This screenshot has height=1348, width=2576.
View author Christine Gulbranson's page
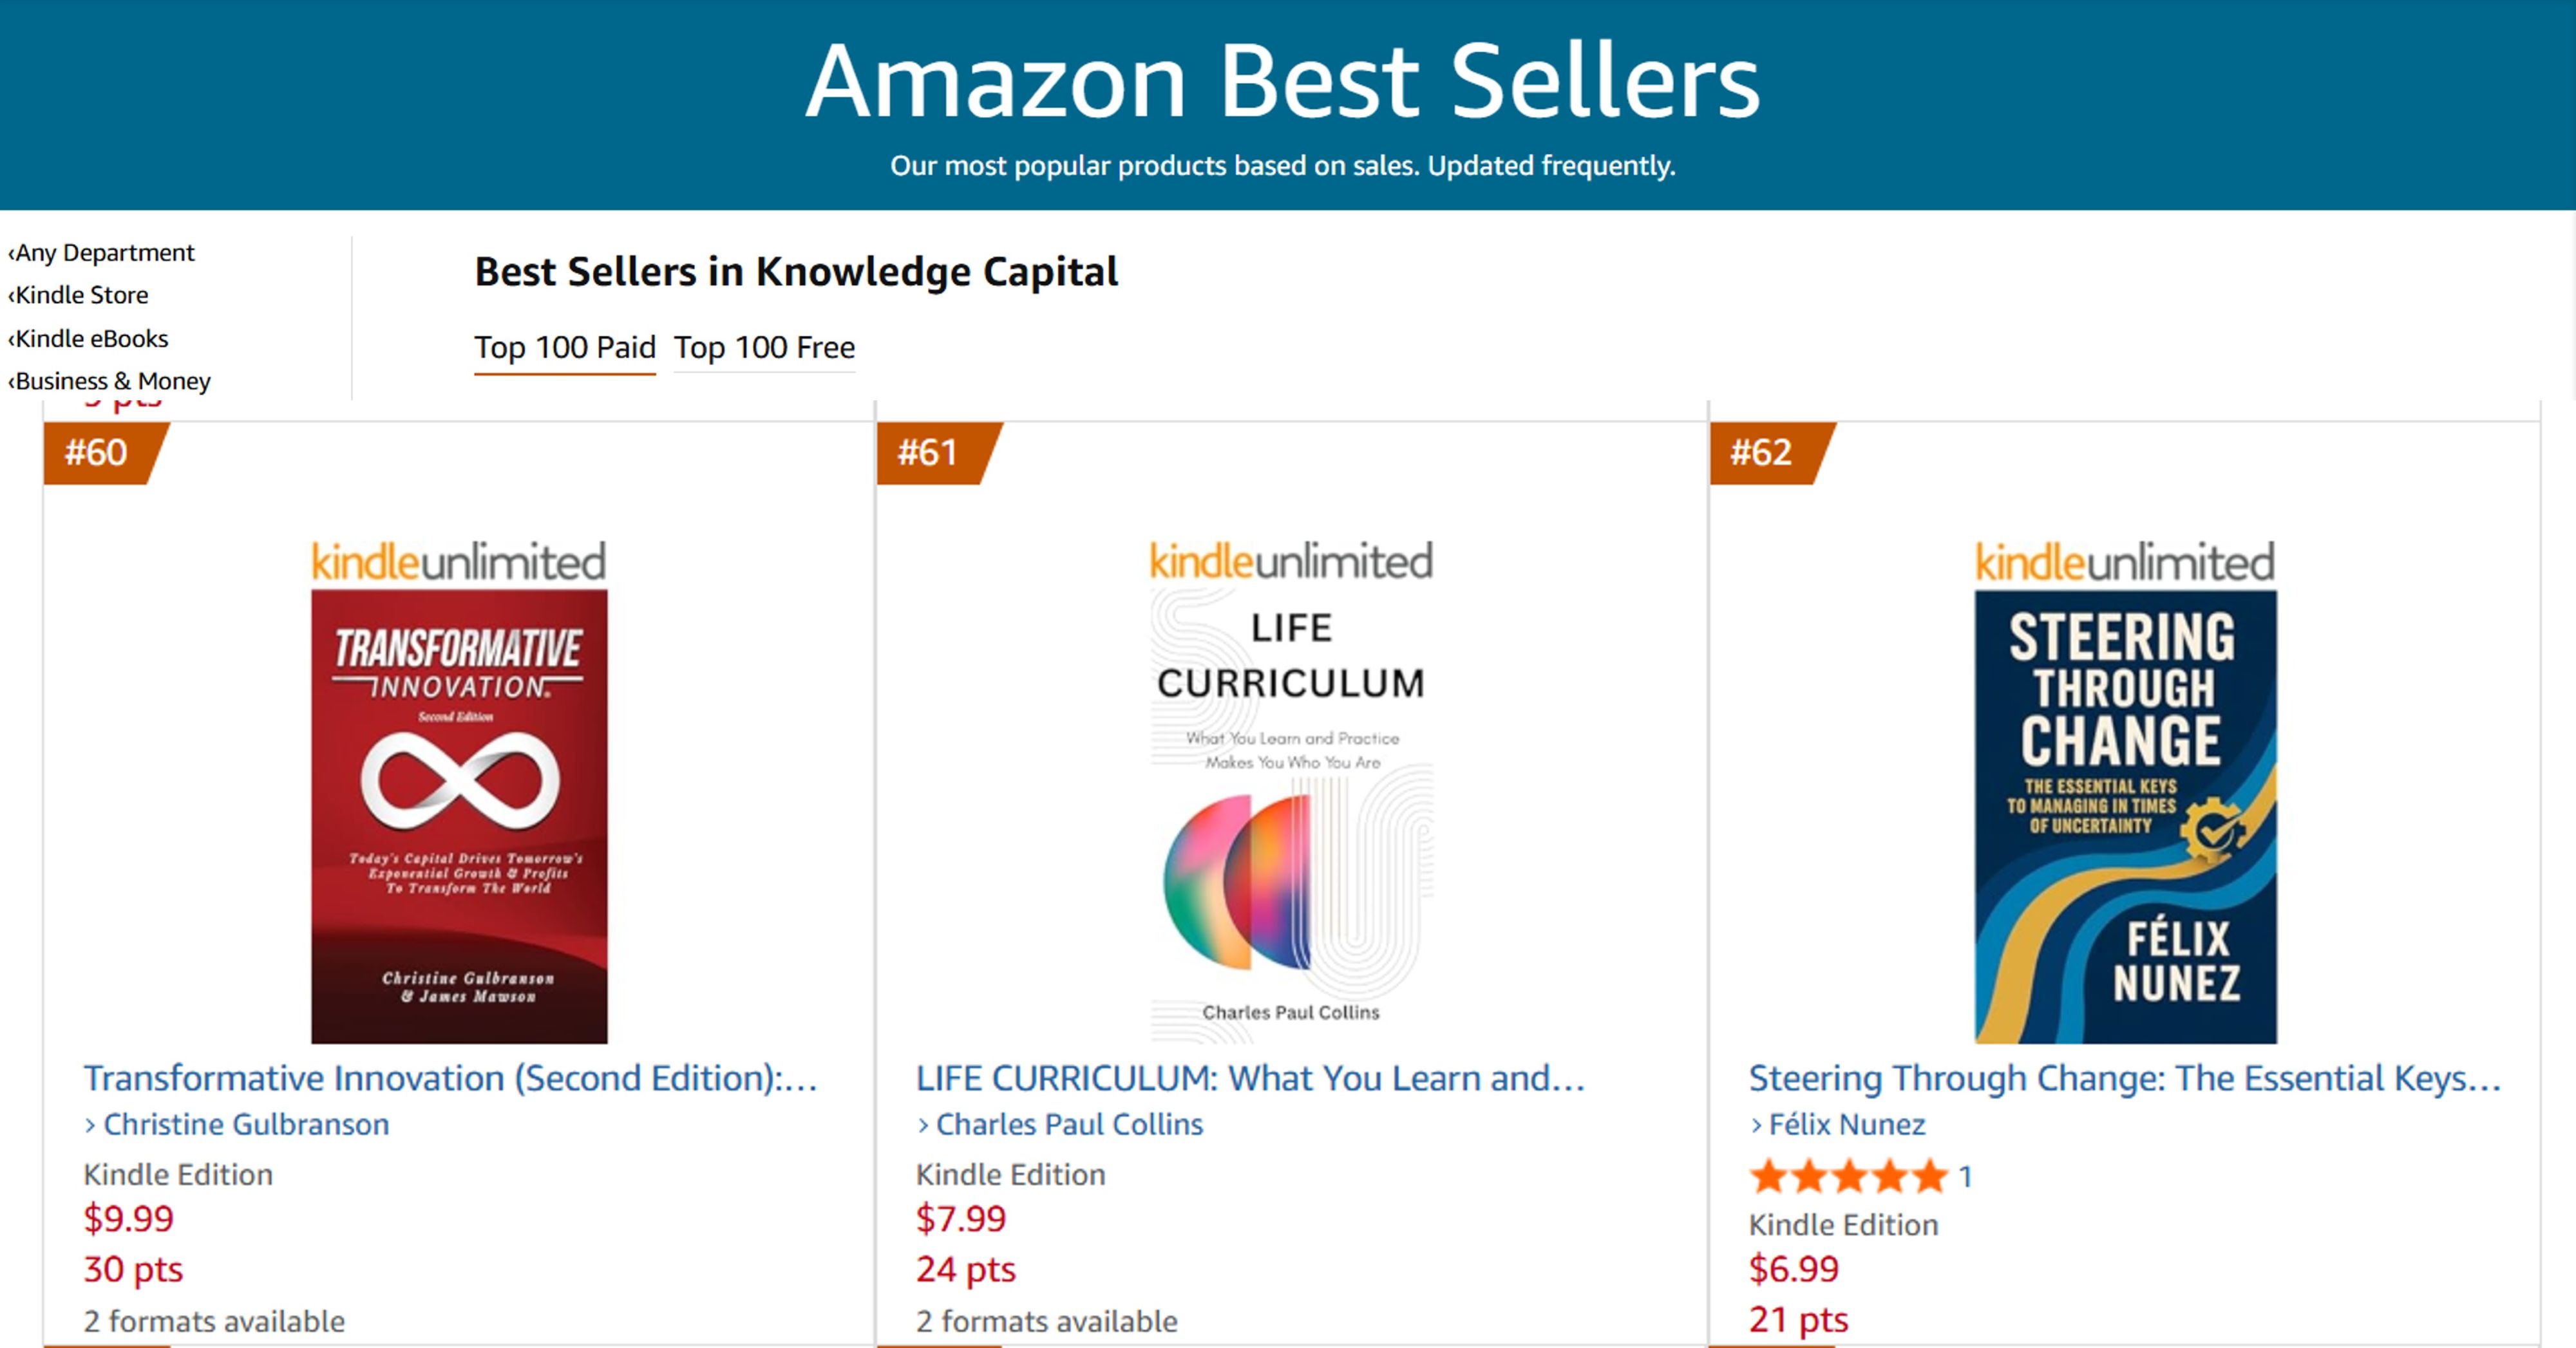[246, 1125]
